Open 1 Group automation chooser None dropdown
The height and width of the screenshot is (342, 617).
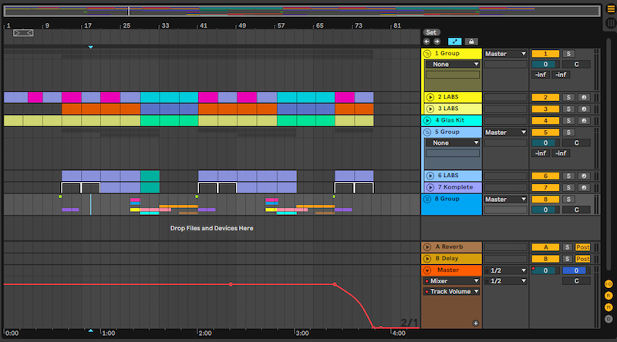pyautogui.click(x=453, y=65)
